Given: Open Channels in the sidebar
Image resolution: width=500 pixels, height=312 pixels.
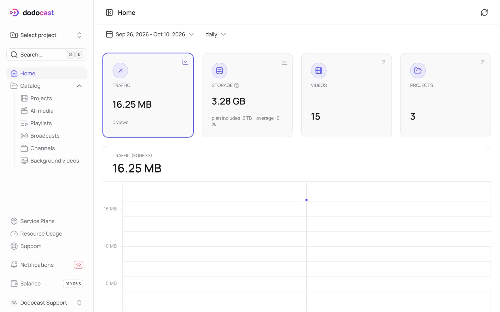Looking at the screenshot, I should [x=42, y=148].
